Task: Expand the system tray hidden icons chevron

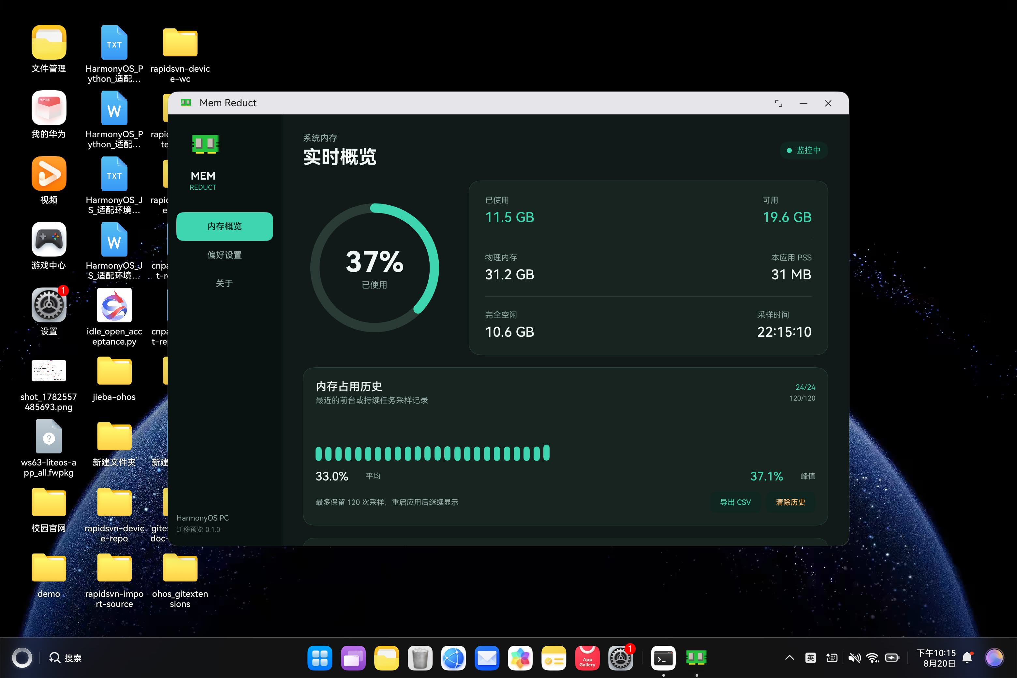Action: pyautogui.click(x=789, y=658)
